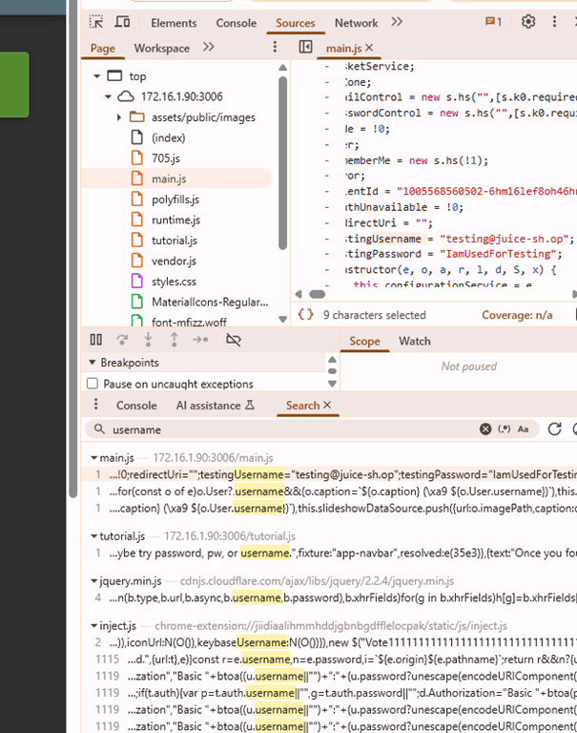The image size is (577, 733).
Task: Click the step into function icon
Action: tap(148, 340)
